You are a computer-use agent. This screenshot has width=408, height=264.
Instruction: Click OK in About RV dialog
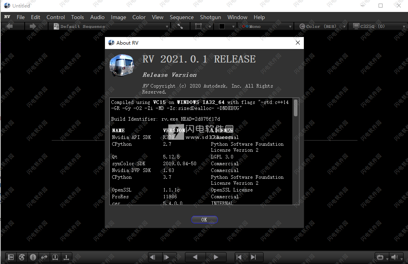[x=204, y=220]
